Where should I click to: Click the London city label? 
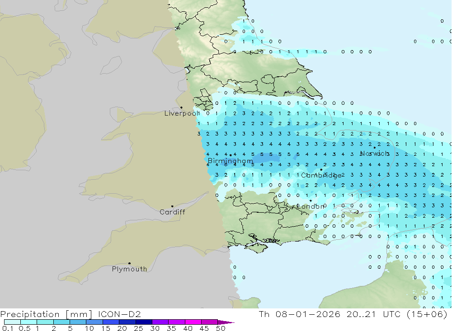pos(310,206)
